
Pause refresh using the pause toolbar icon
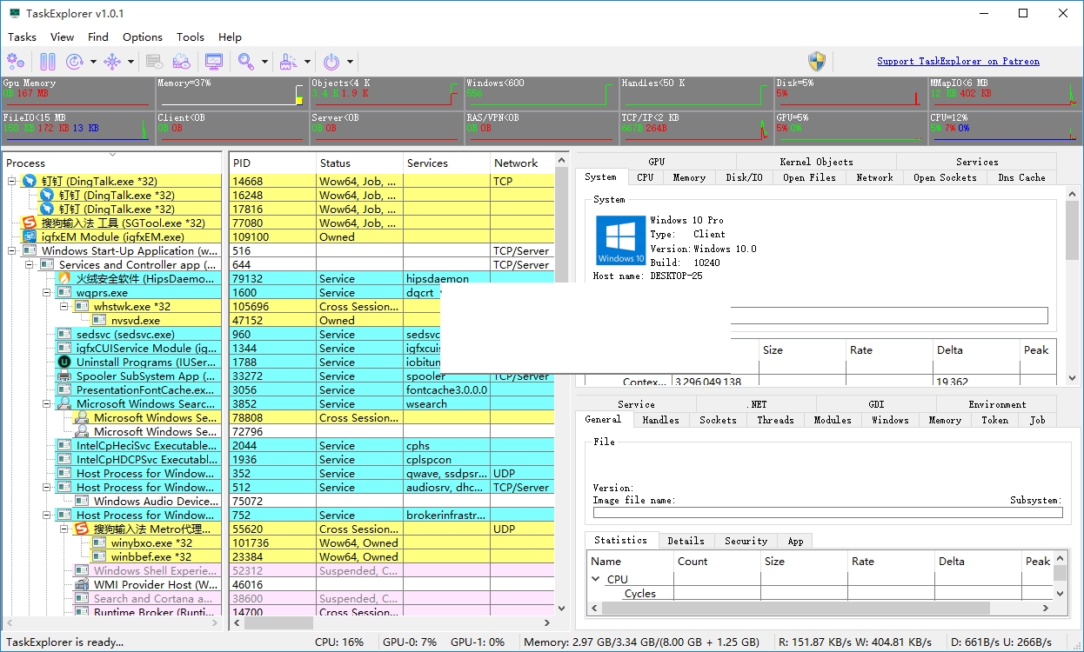tap(48, 61)
